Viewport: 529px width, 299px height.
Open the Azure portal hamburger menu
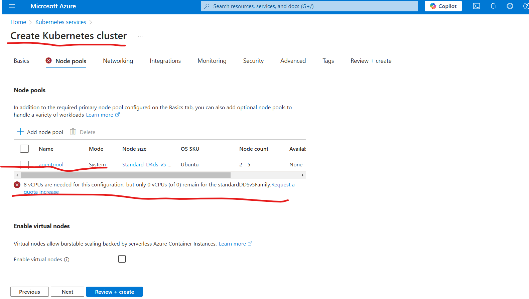tap(12, 6)
